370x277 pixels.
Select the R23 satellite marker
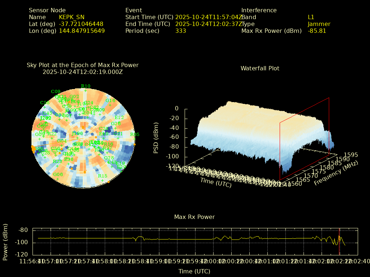coord(57,162)
